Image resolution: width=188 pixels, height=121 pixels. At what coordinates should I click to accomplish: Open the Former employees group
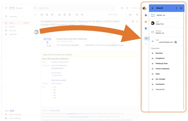click(x=162, y=69)
